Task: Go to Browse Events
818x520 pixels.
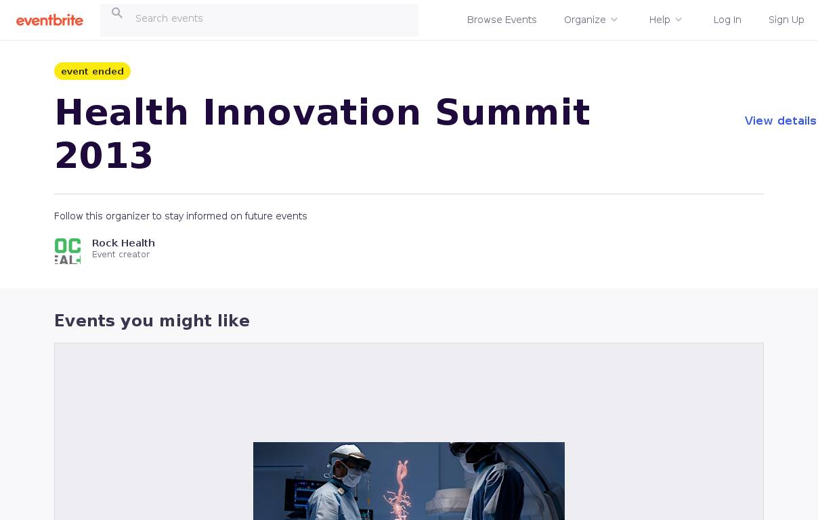Action: coord(502,20)
